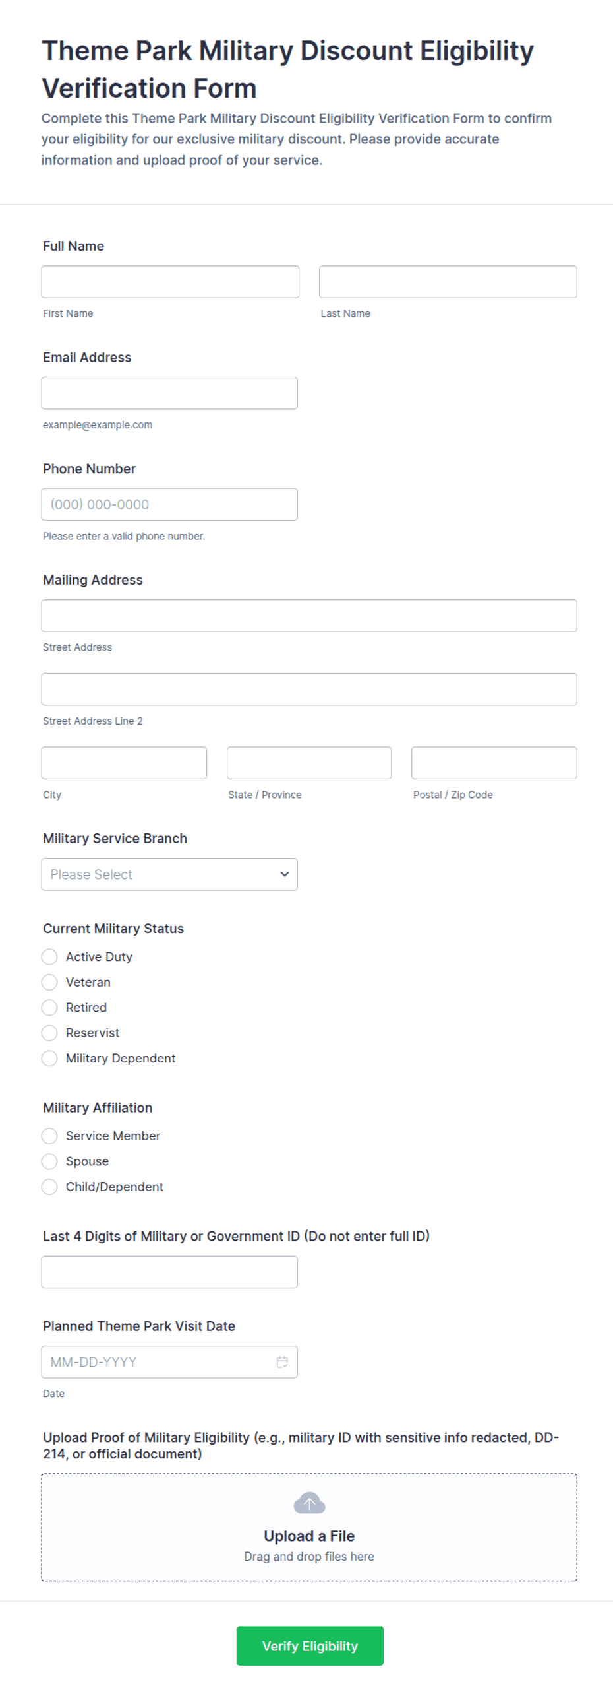Focus the Postal / Zip Code field
This screenshot has height=1698, width=613.
click(x=494, y=763)
